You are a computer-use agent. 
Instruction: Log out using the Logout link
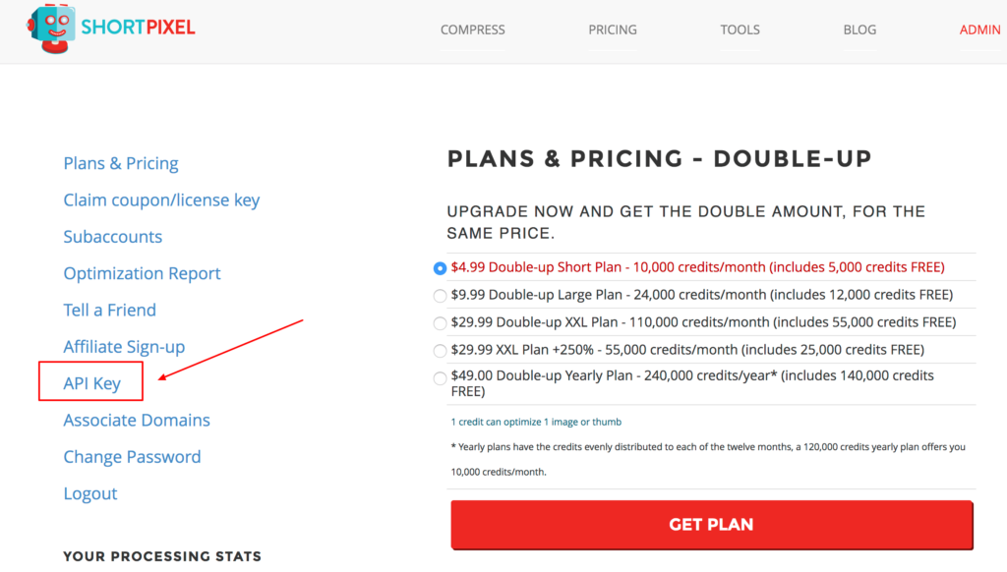point(89,493)
